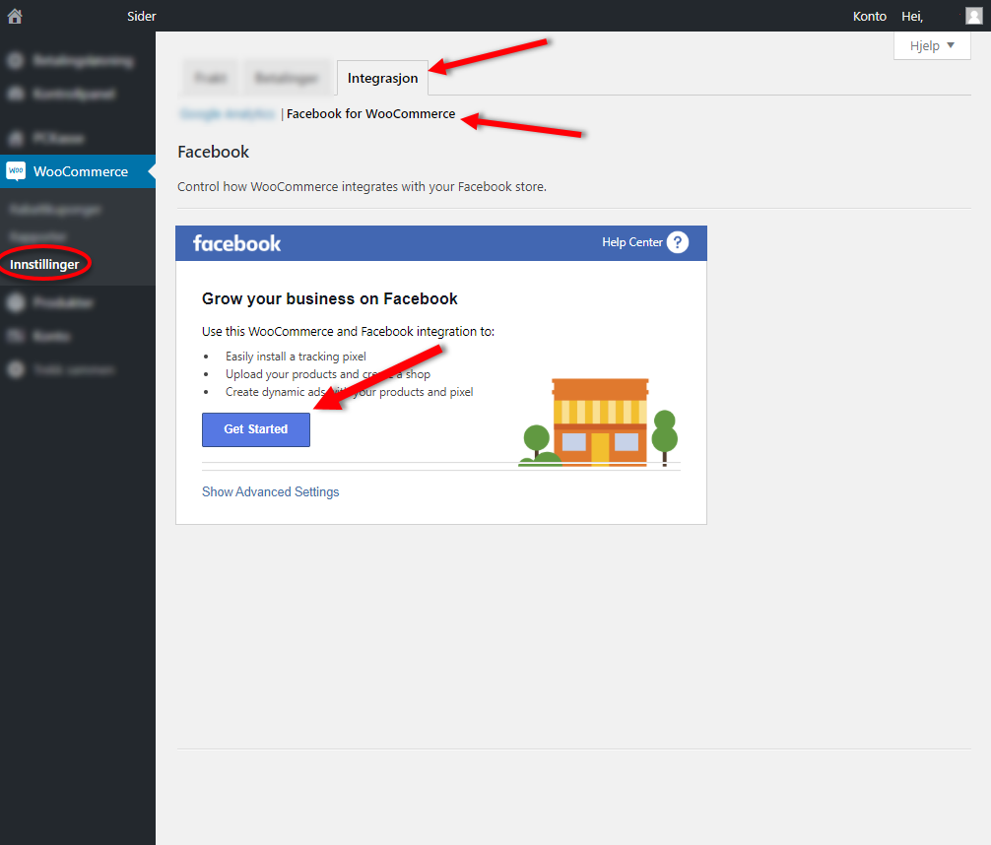This screenshot has height=845, width=991.
Task: Click the Get Started button
Action: (256, 429)
